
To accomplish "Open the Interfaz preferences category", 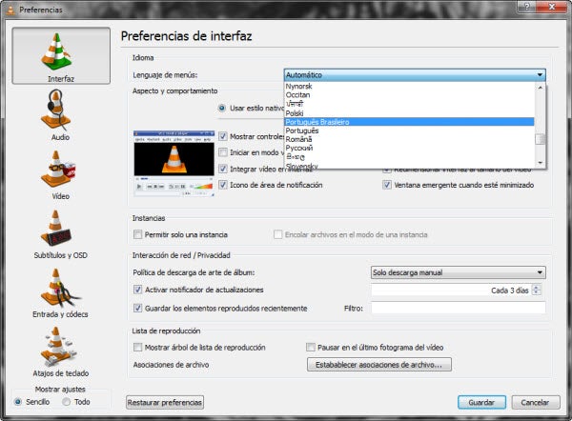I will 60,55.
